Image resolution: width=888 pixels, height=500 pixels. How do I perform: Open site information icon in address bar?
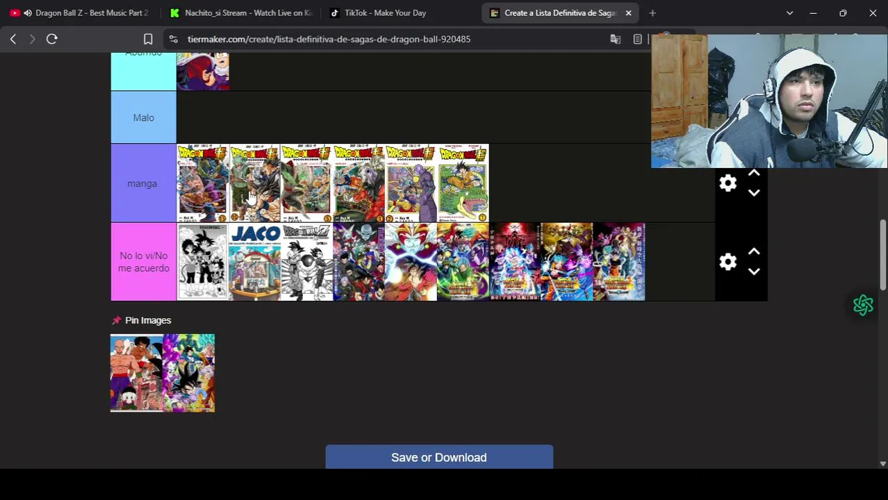pyautogui.click(x=174, y=39)
